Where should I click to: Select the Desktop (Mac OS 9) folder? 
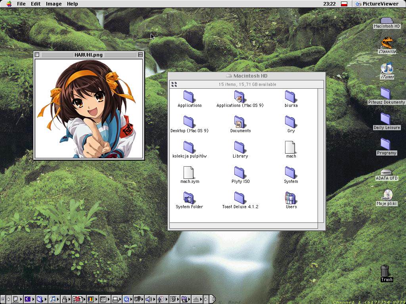189,124
